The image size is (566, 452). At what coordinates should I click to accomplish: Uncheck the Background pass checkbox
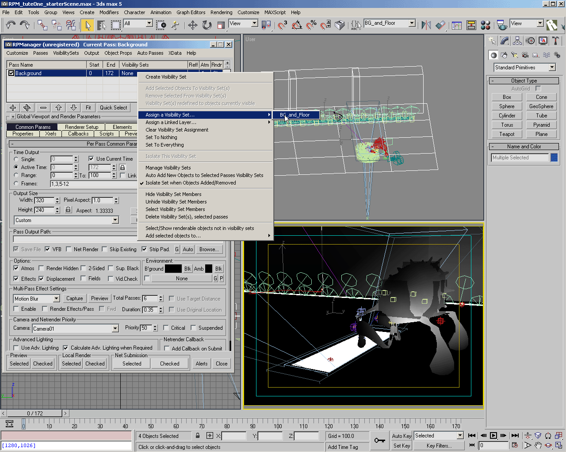pyautogui.click(x=11, y=73)
